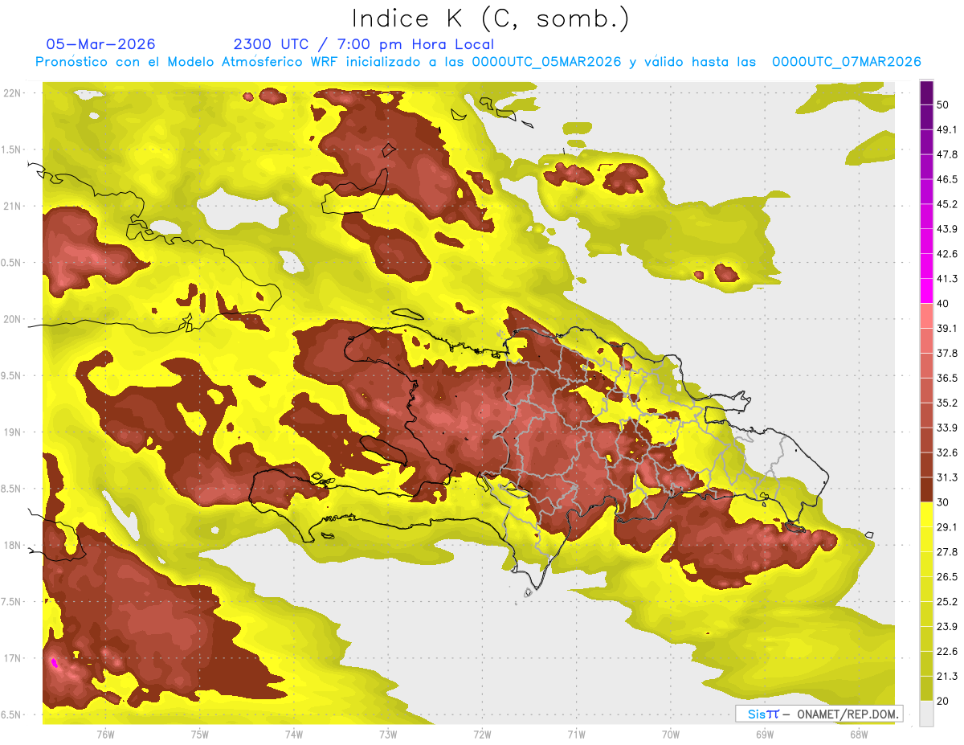Click the "18N" latitude axis label

(12, 545)
